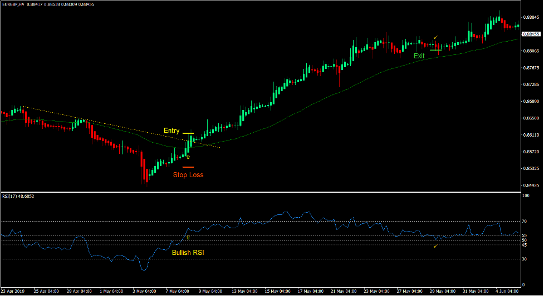Click the Stop Loss text label
This screenshot has height=296, width=544.
click(188, 175)
